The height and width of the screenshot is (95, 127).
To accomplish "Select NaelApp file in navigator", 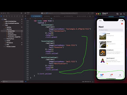I will click(x=9, y=27).
